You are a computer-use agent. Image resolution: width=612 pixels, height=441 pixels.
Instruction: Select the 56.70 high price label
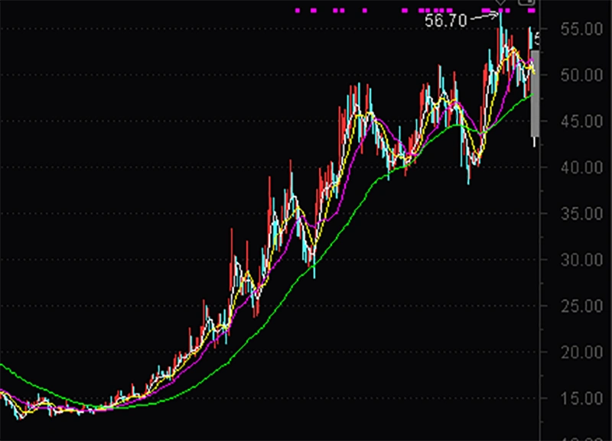point(446,21)
